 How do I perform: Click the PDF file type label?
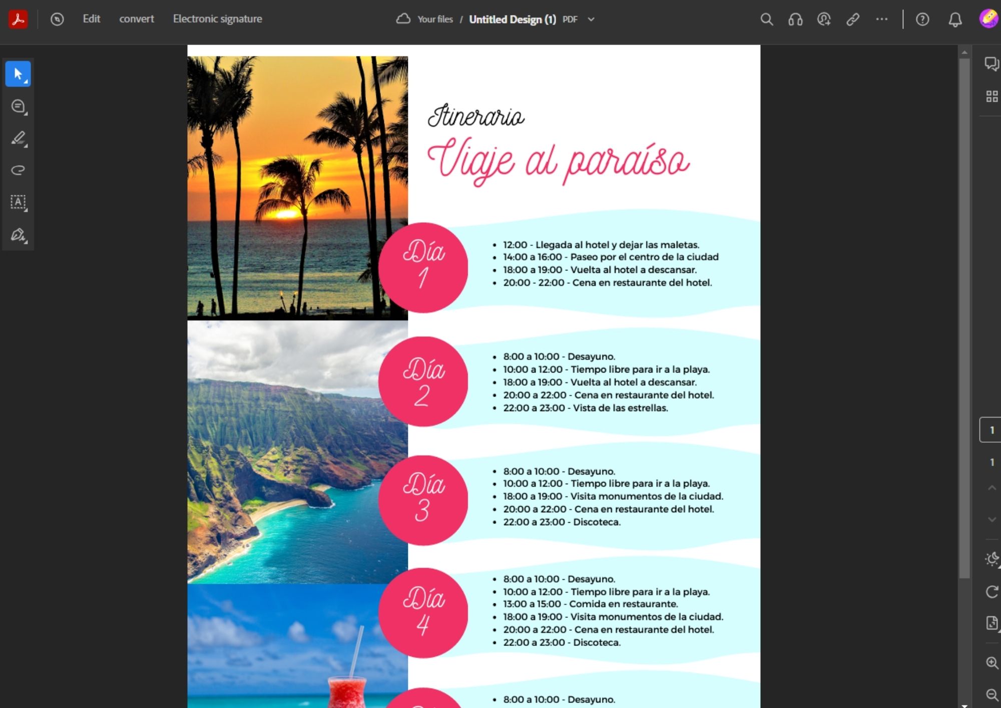[x=570, y=20]
